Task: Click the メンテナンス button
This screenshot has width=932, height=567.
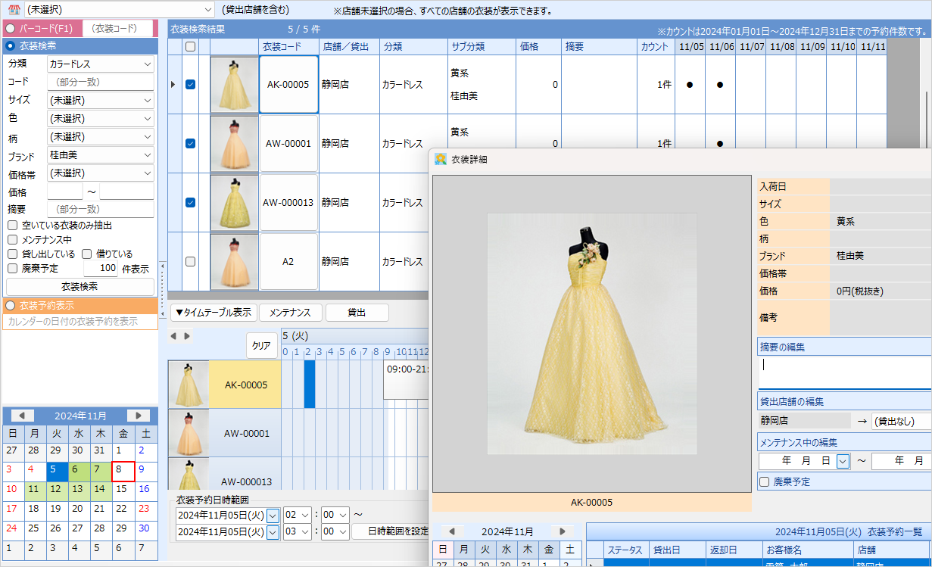Action: tap(291, 313)
